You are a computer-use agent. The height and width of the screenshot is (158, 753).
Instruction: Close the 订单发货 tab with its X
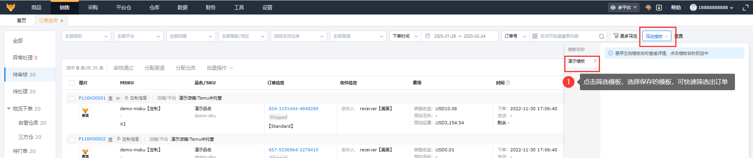62,21
